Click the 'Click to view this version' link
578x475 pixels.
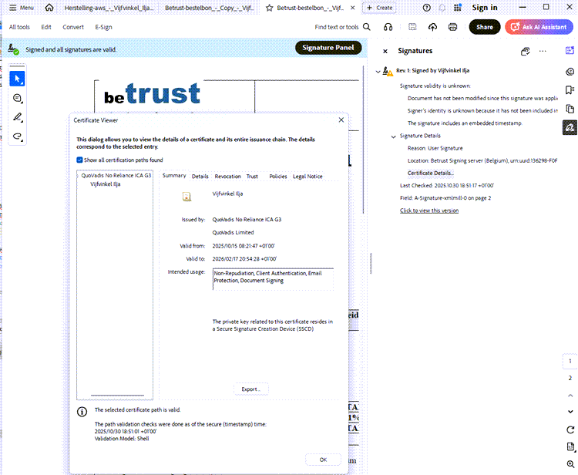pos(429,211)
